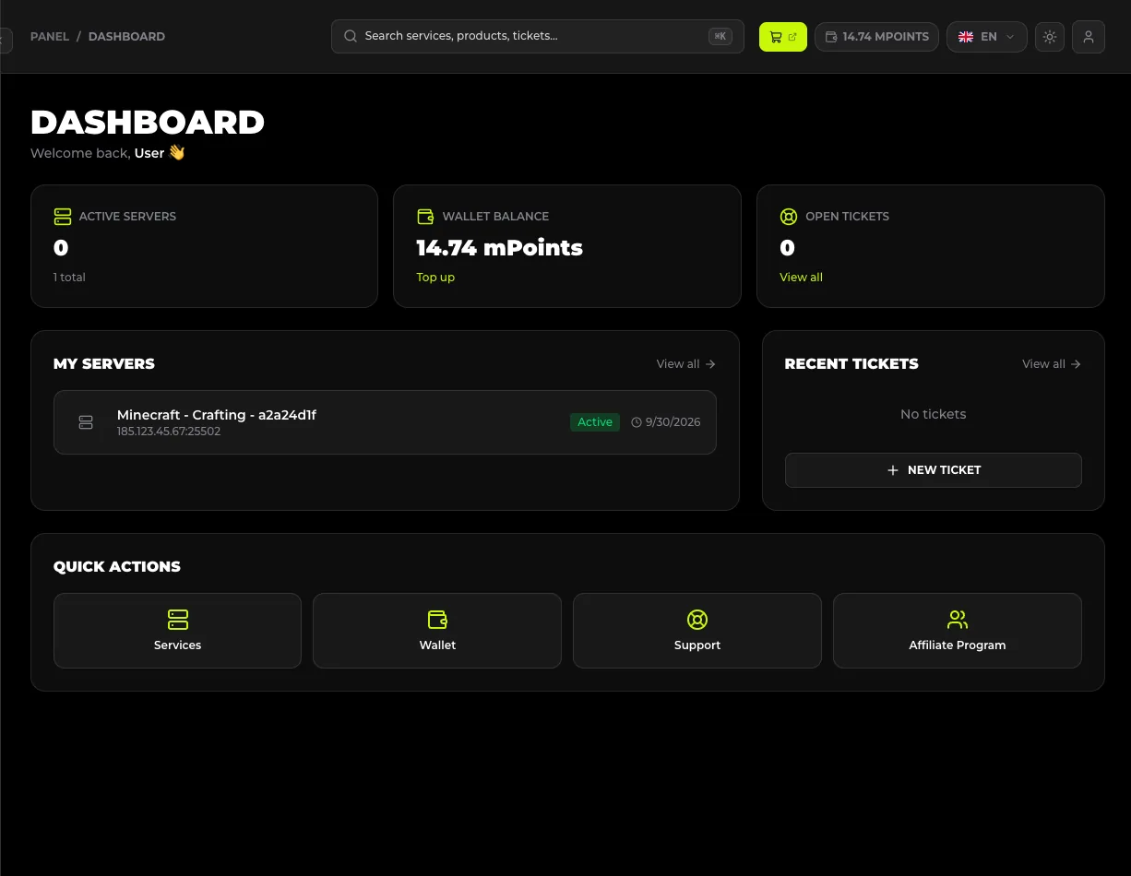
Task: Click the 'No tickets' message
Action: 933,414
